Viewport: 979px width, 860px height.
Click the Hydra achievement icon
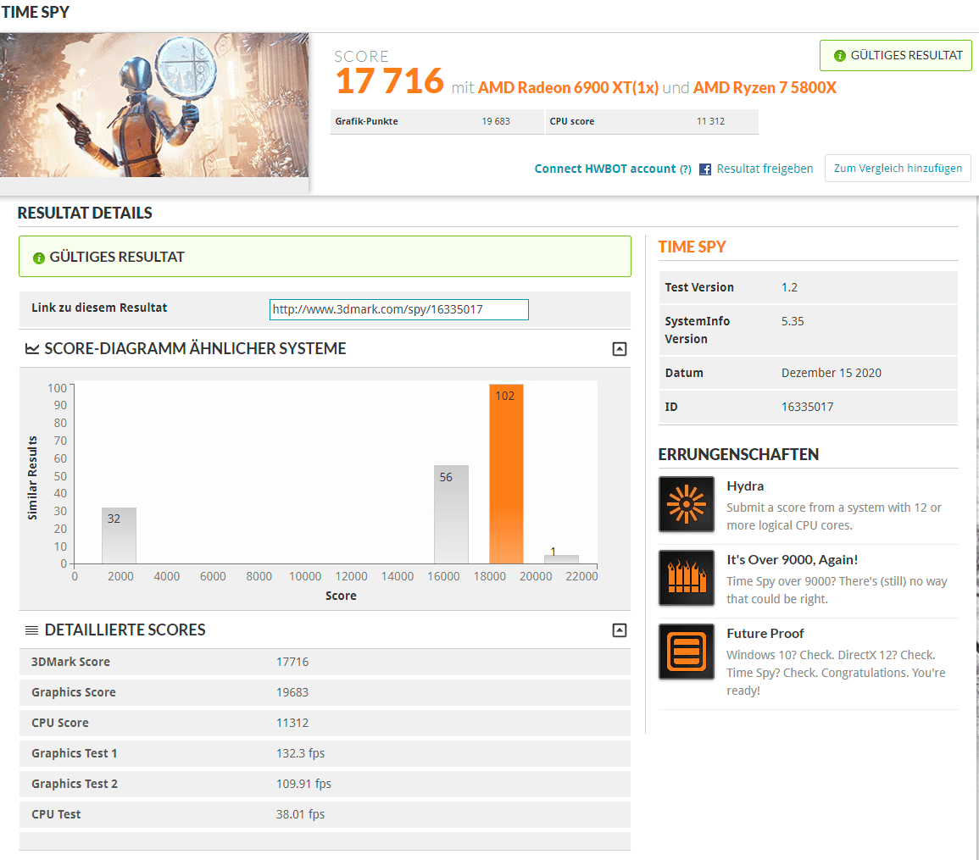click(687, 504)
